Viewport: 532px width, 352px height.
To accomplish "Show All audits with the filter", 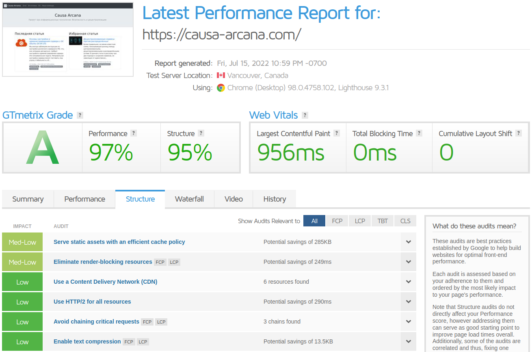I will tap(314, 221).
